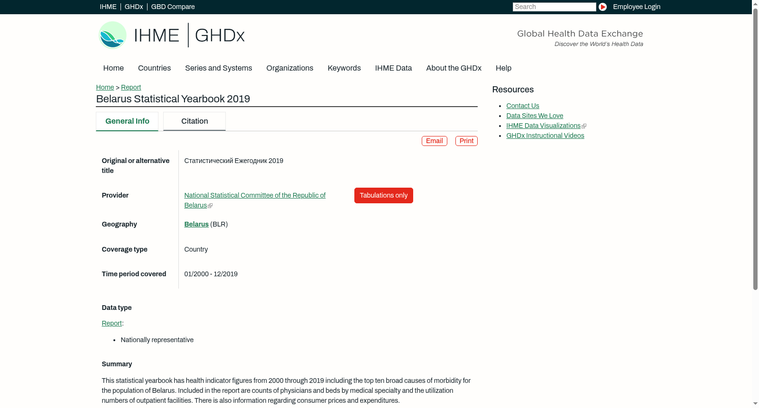
Task: Open the Countries menu
Action: point(154,68)
